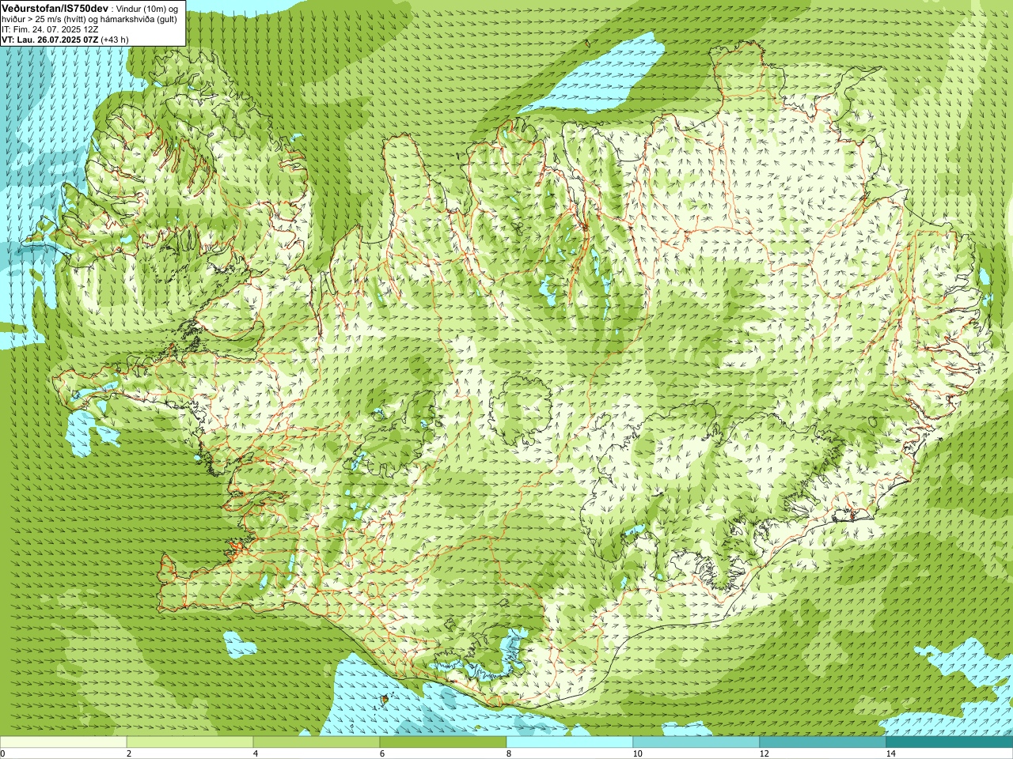The height and width of the screenshot is (759, 1013).
Task: Click the legend tick label '8'
Action: pos(509,753)
